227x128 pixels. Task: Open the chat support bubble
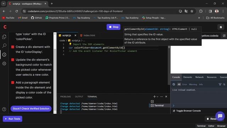220,116
